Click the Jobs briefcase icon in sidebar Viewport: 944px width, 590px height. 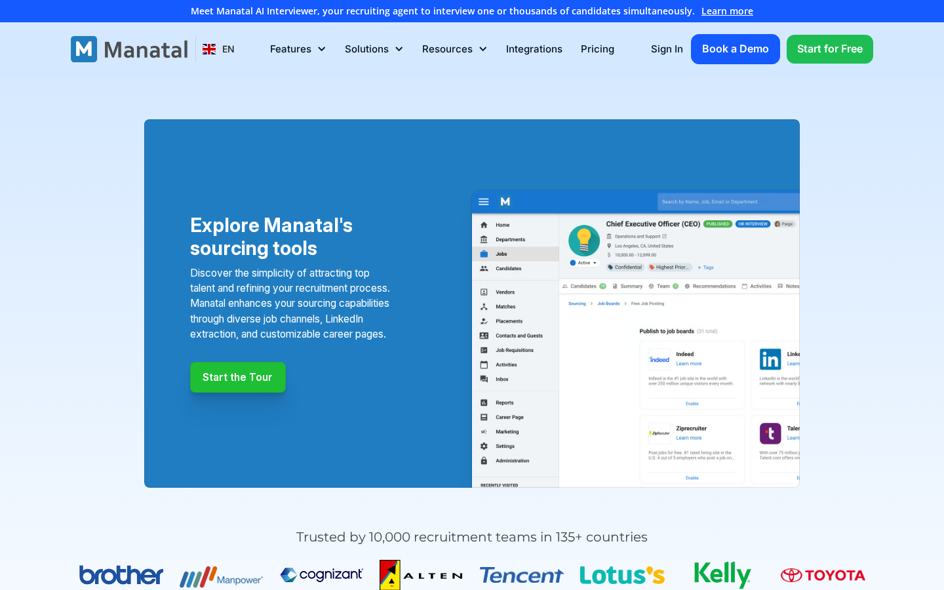484,254
